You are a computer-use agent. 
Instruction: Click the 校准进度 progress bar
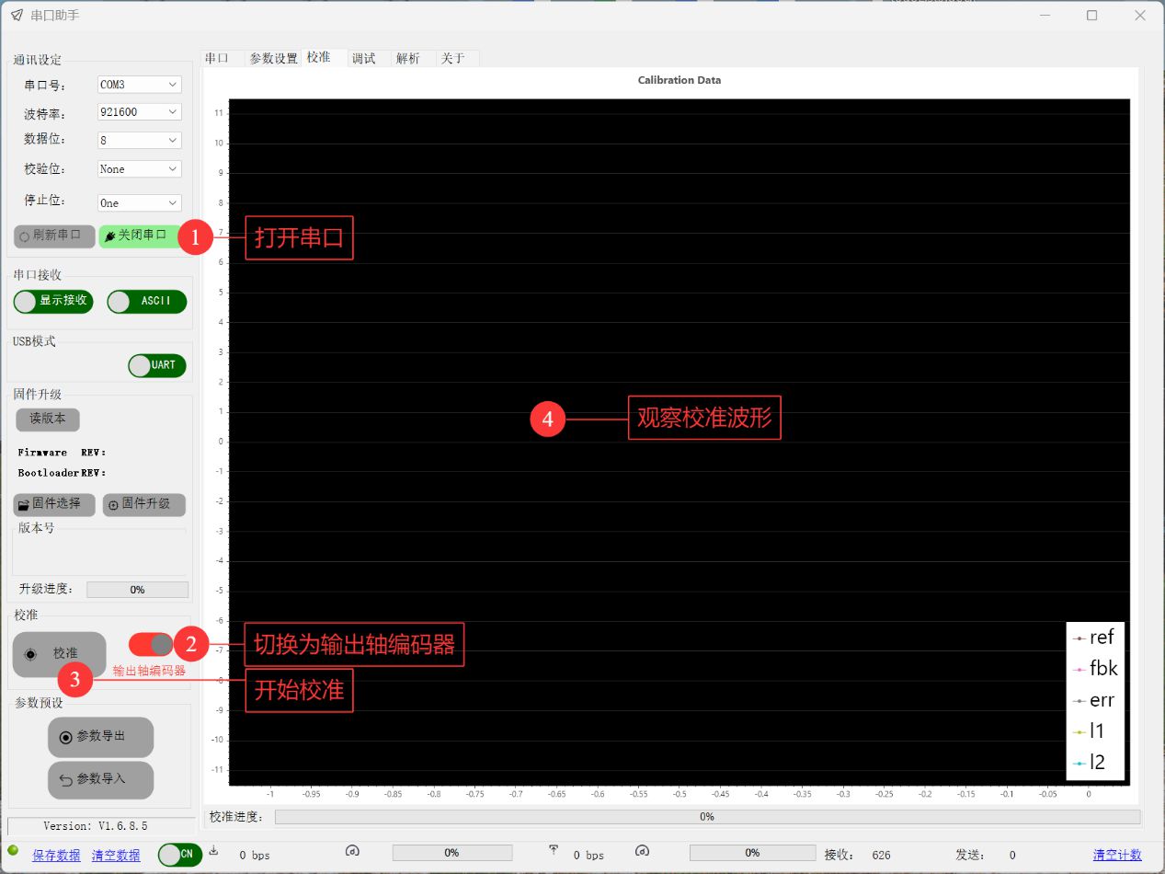tap(706, 817)
